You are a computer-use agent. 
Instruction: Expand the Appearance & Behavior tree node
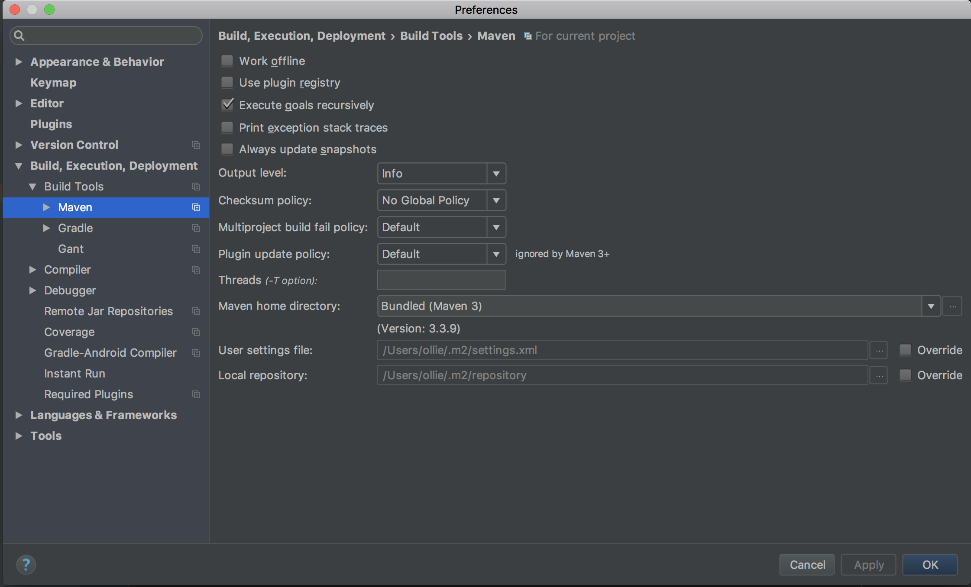[x=19, y=62]
